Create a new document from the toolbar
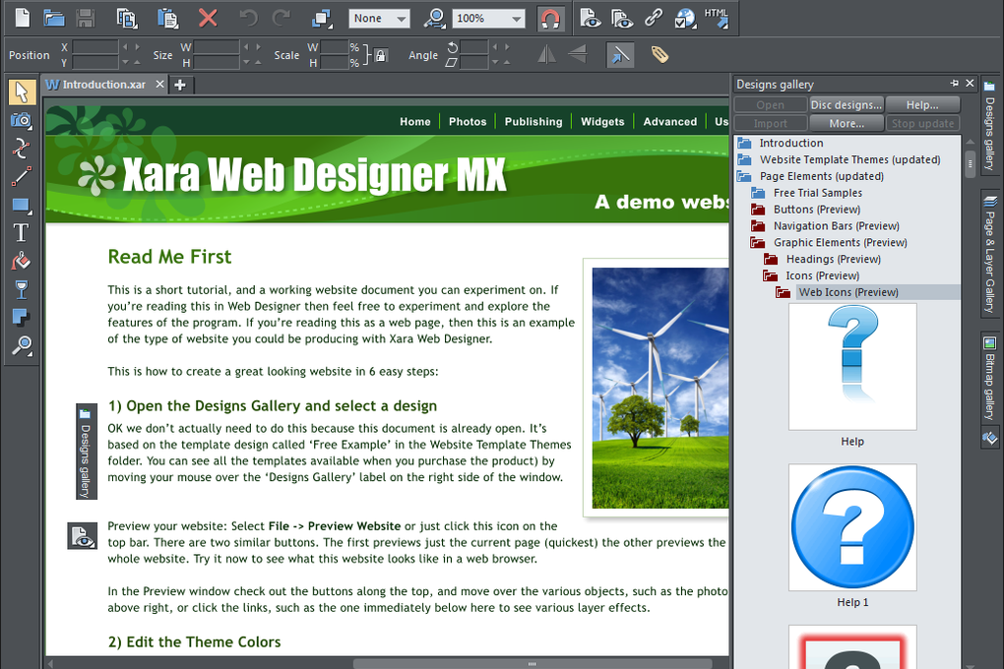 [x=23, y=18]
